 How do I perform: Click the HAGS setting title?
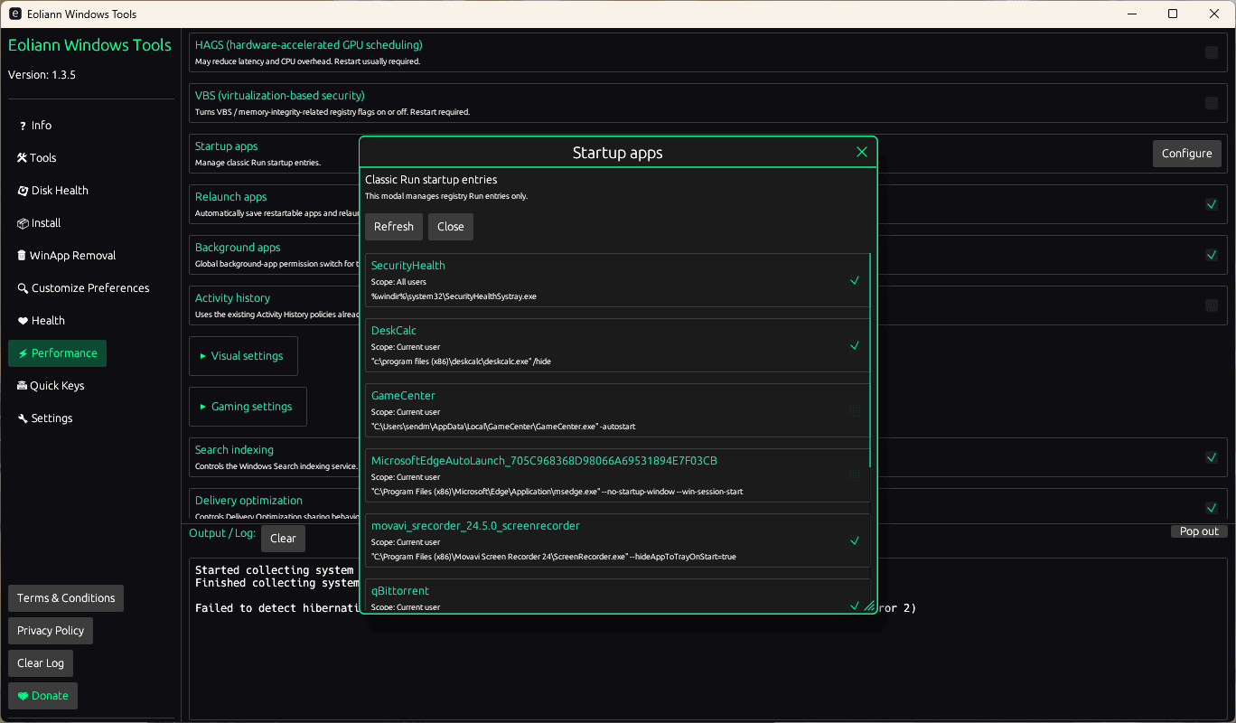tap(309, 45)
